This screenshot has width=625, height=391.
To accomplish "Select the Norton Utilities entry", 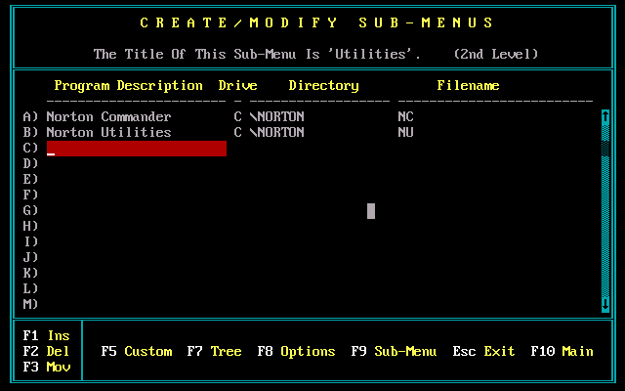I will (x=108, y=133).
